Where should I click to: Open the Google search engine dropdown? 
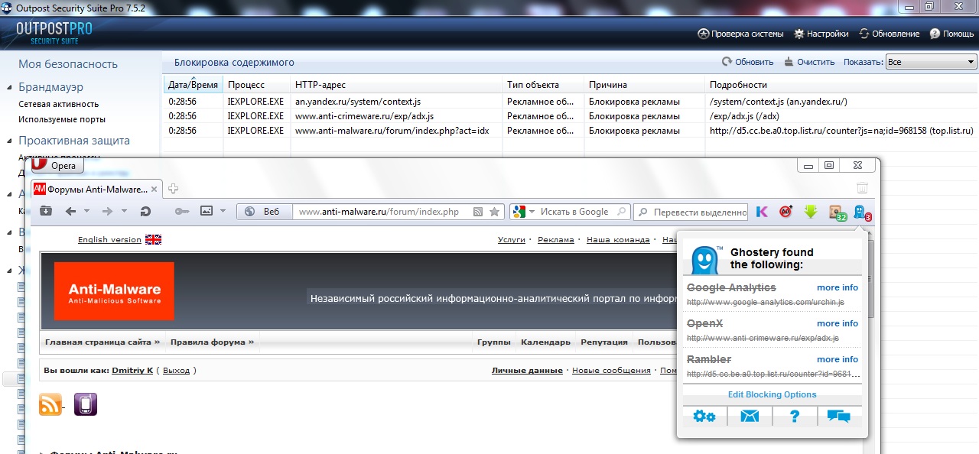[522, 212]
